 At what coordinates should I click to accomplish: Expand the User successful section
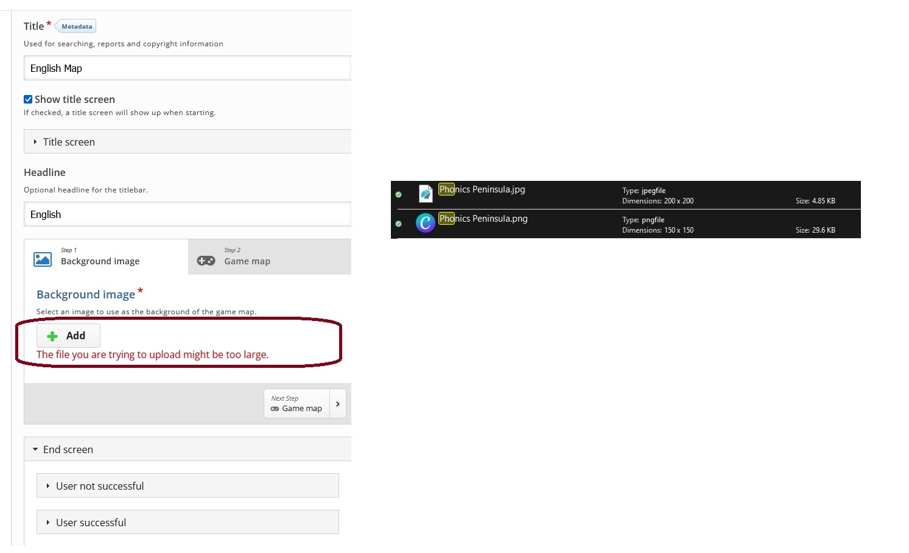point(188,522)
